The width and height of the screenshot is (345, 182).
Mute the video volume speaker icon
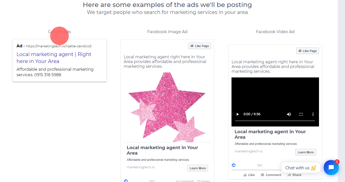pyautogui.click(x=289, y=114)
